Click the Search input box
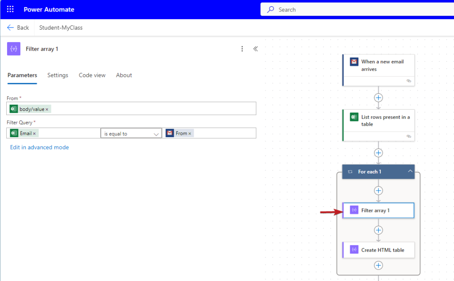 [357, 10]
